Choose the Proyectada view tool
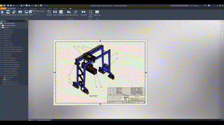The height and width of the screenshot is (125, 224). (8, 13)
